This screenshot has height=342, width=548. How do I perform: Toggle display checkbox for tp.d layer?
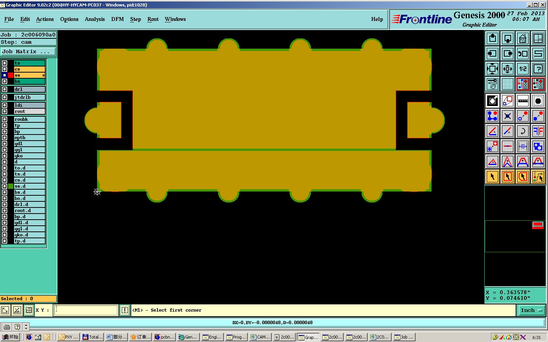pyautogui.click(x=5, y=241)
